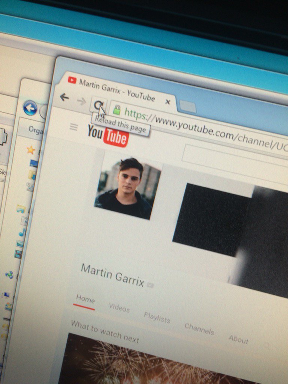The image size is (288, 384).
Task: Open the Organize menu in Explorer window
Action: [x=36, y=130]
